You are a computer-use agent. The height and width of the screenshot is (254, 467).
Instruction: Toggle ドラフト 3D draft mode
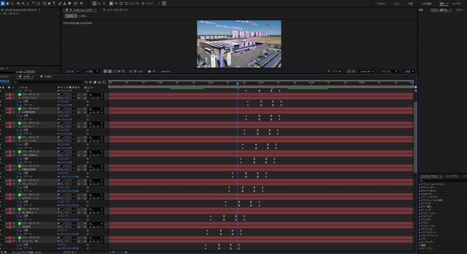pos(336,71)
